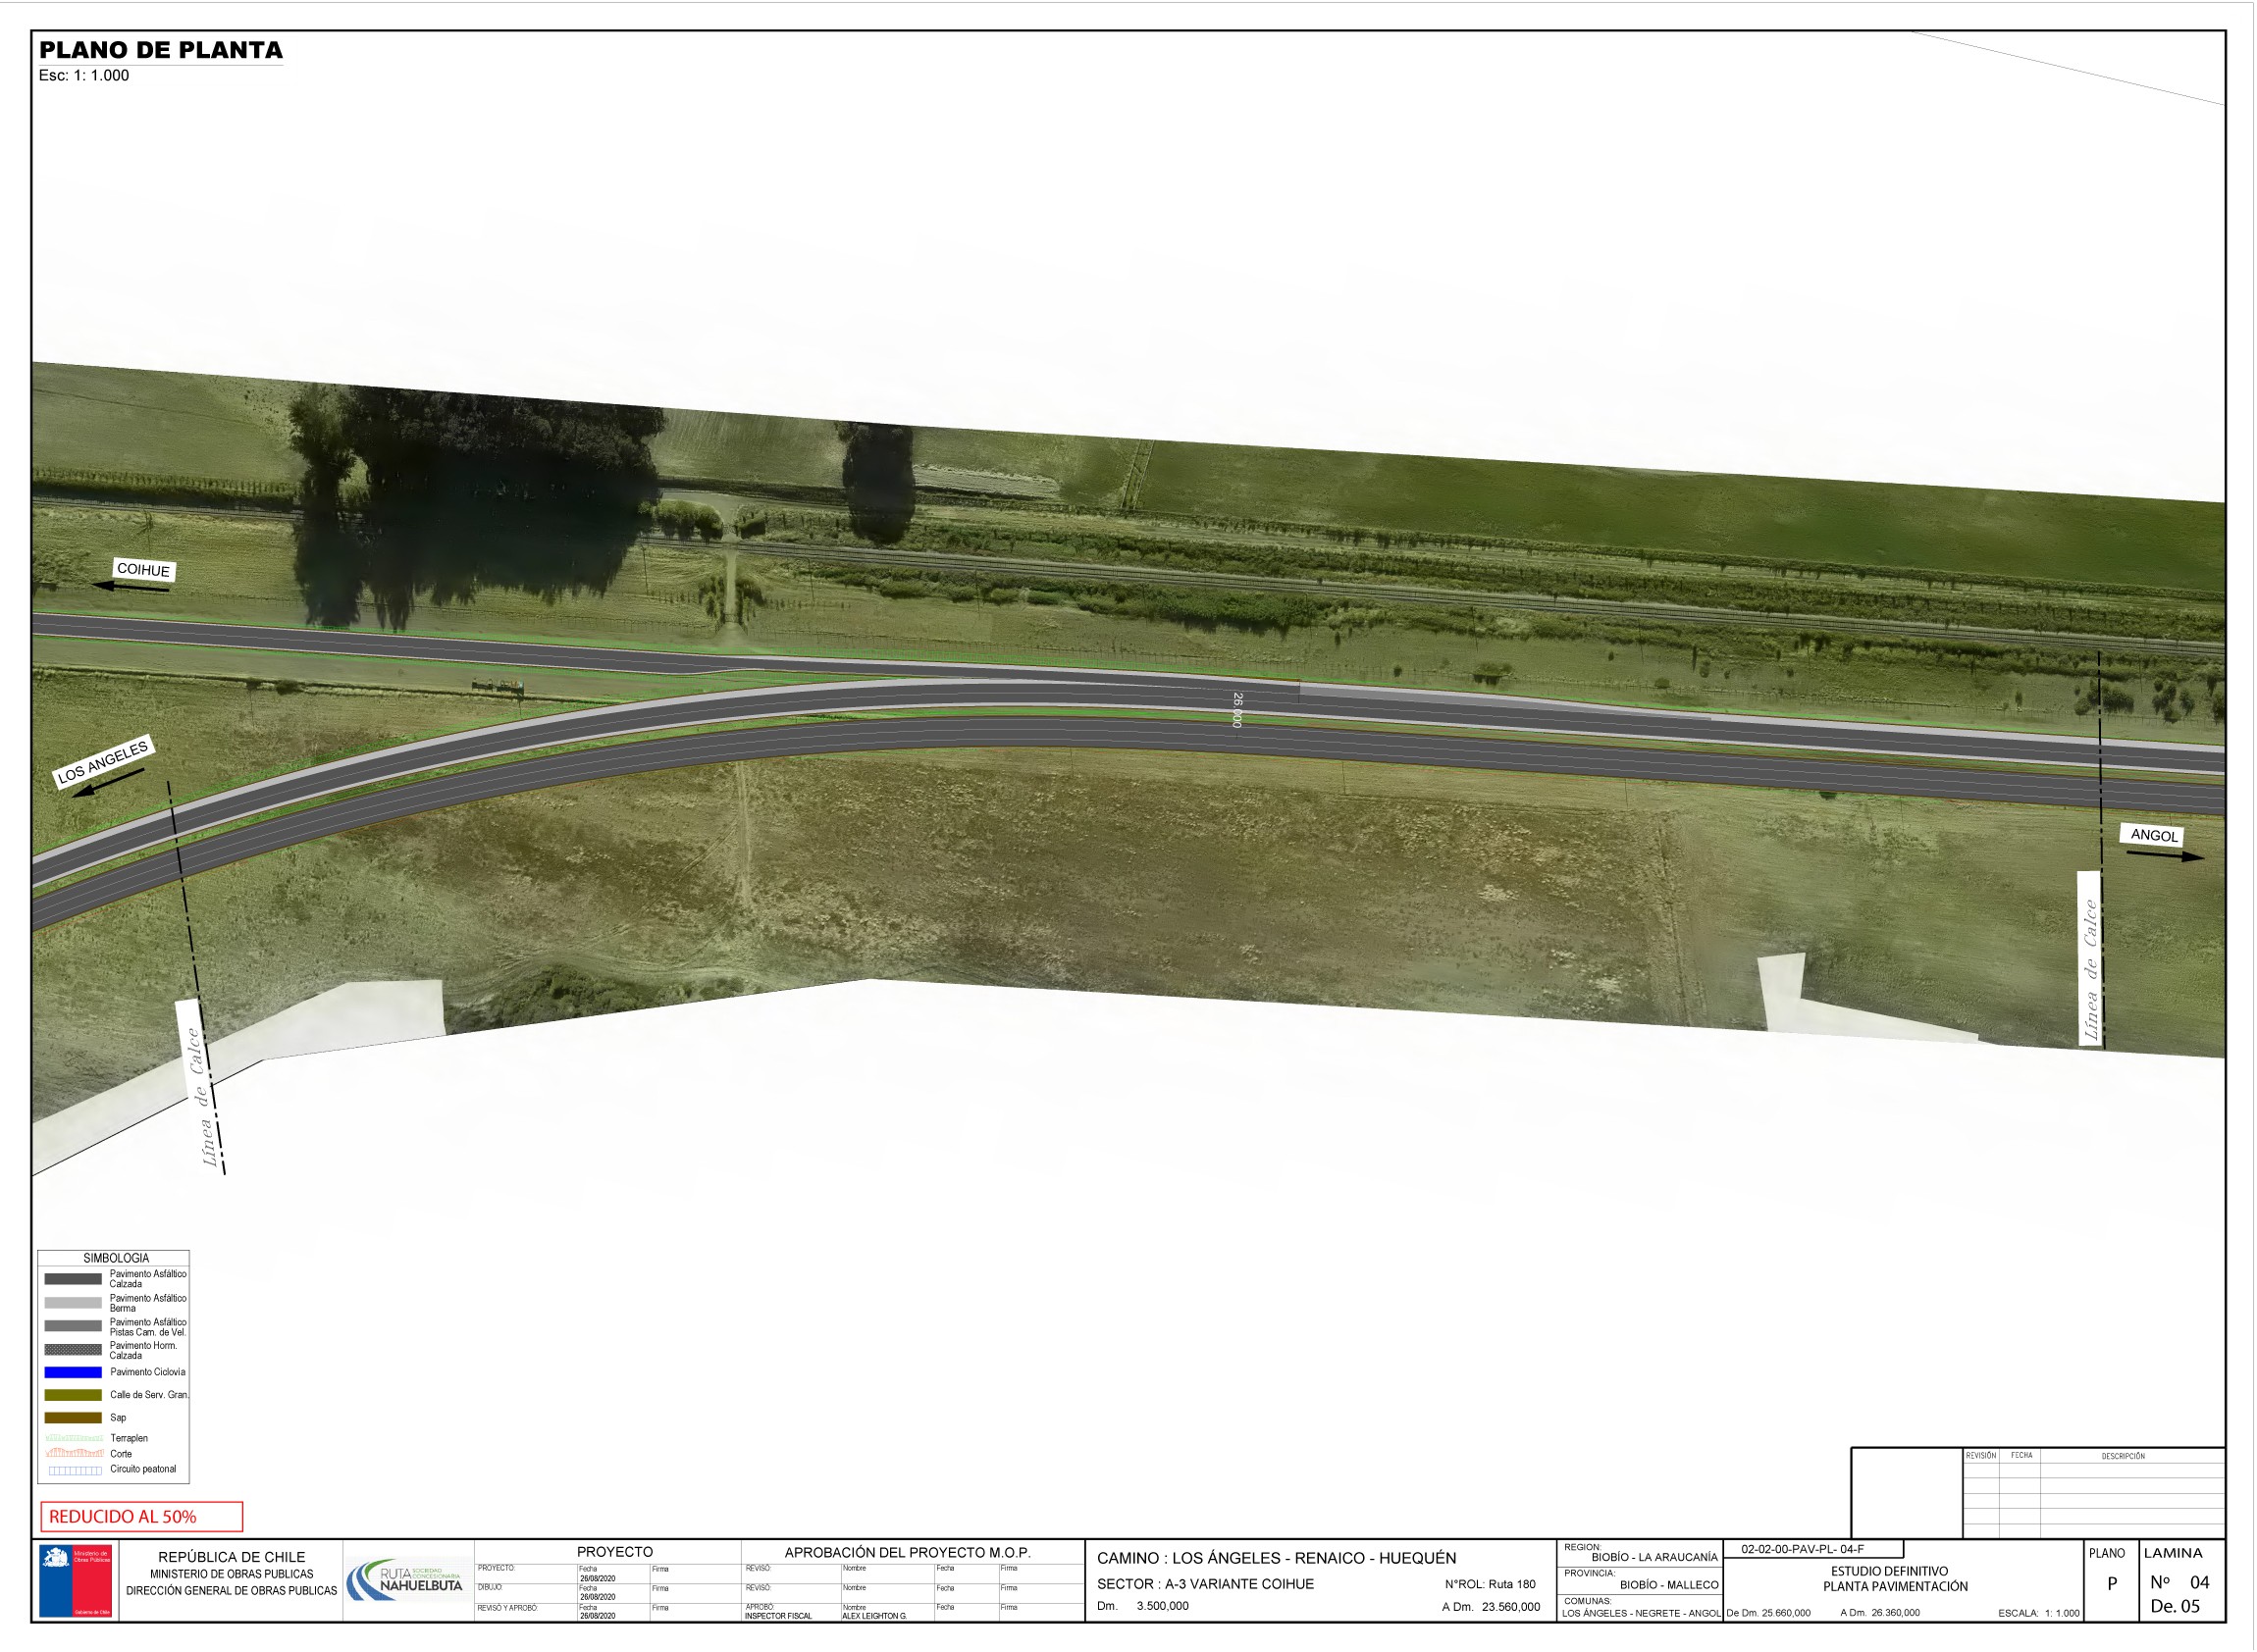Click the '26.000' chainage marker on road

1237,710
